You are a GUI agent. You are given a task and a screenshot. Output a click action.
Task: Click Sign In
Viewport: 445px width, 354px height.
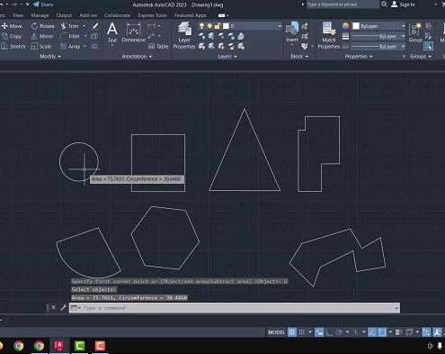tap(403, 5)
